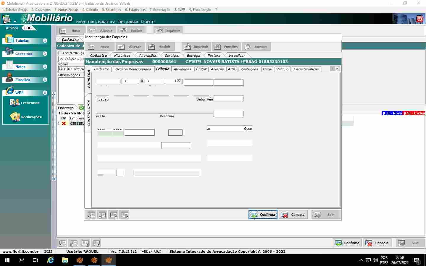Open the calculator icon in header
This screenshot has width=426, height=266.
coord(6,19)
